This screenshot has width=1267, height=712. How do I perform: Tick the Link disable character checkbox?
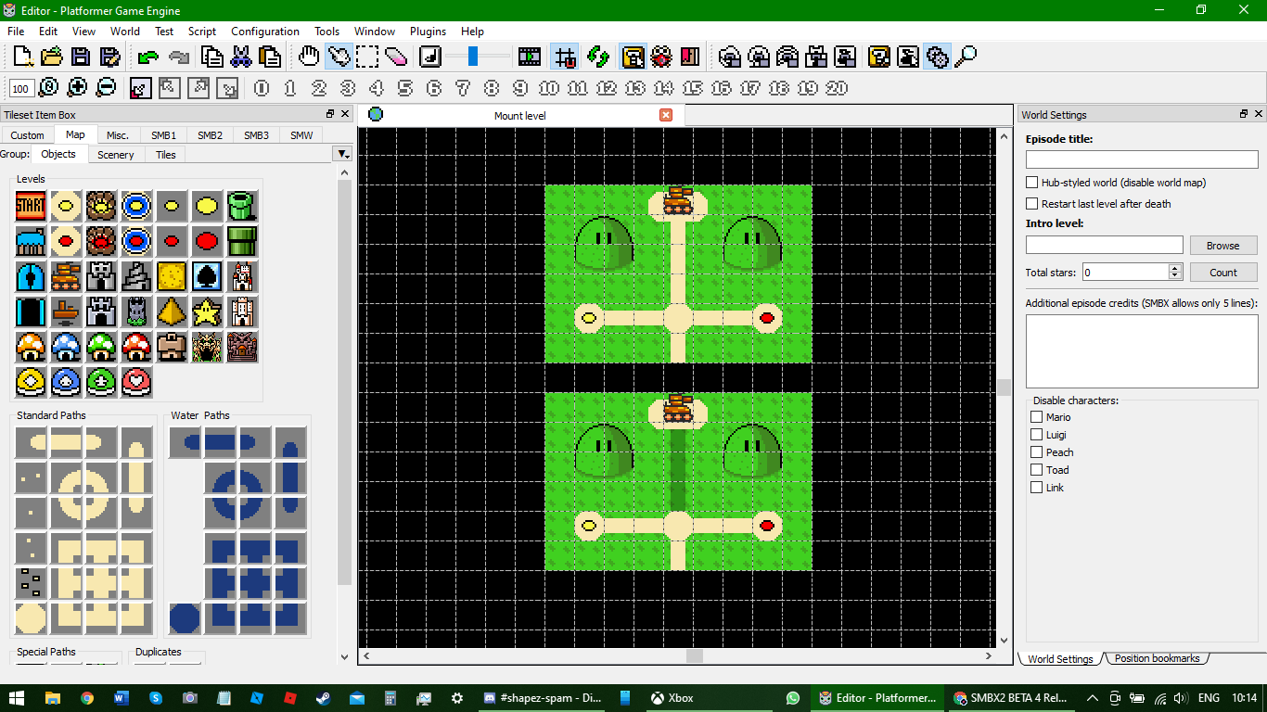pos(1036,488)
